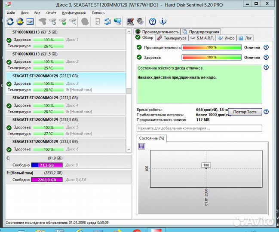Click the disk with green checkmark icon

point(63,21)
